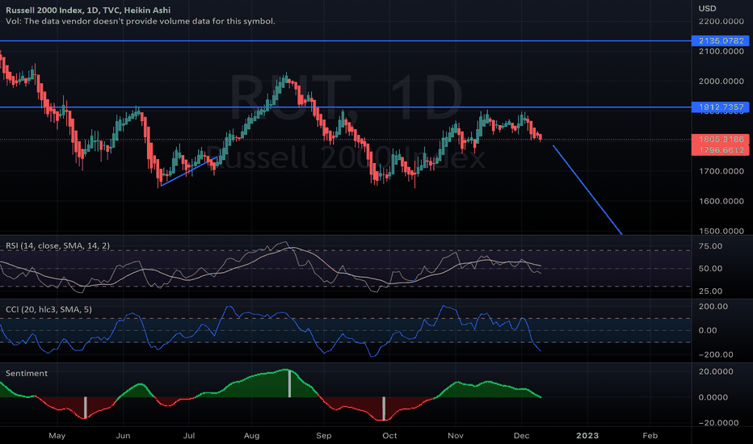Click the Aug label on time axis
The width and height of the screenshot is (753, 444).
coord(251,436)
